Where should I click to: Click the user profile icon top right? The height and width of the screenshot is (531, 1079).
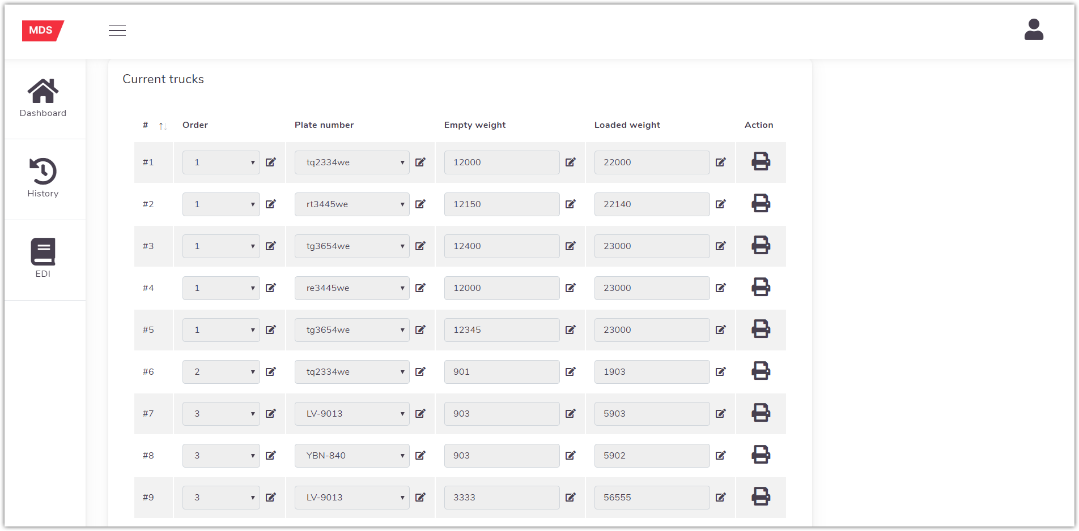[1034, 30]
